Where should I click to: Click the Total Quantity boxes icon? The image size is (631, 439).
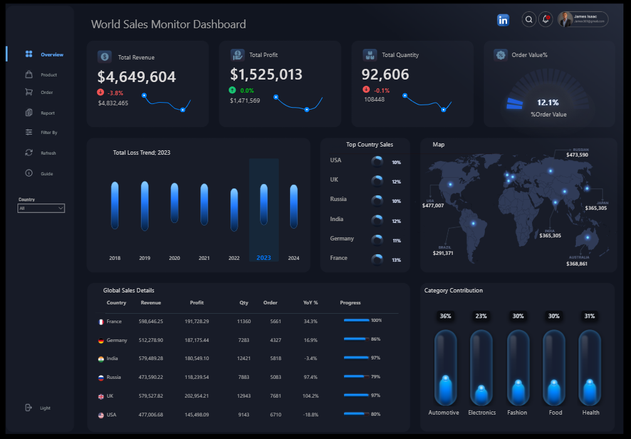(370, 55)
